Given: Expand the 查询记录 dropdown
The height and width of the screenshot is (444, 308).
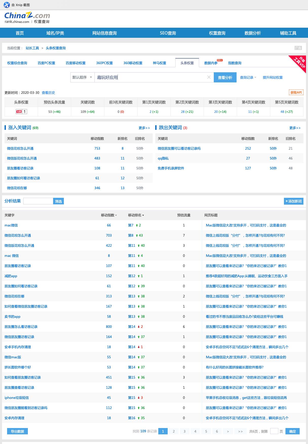Looking at the screenshot, I should (x=248, y=78).
